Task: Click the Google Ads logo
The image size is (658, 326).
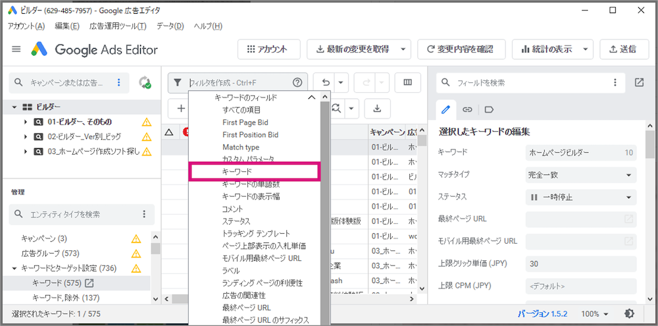Action: point(40,49)
